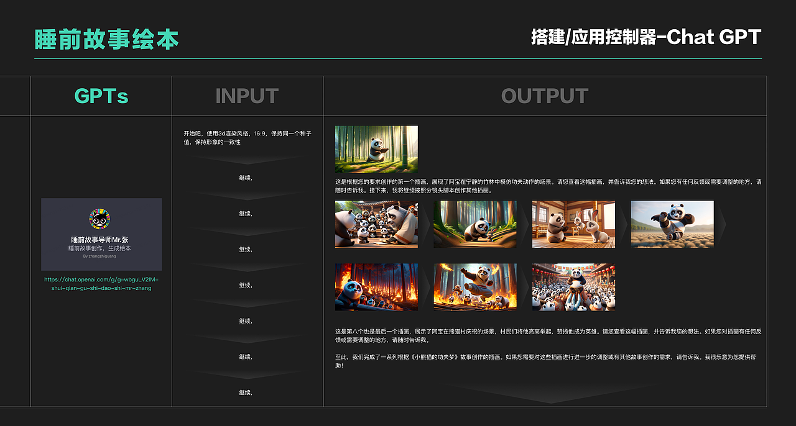This screenshot has height=426, width=796.
Task: Click the 睡前故事创作，生成绘本 description text
Action: click(x=99, y=248)
